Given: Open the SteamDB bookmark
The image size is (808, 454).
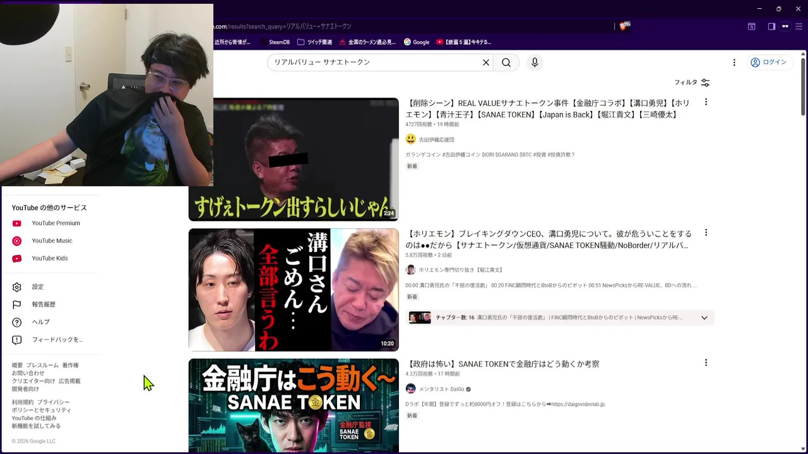Looking at the screenshot, I should point(275,42).
